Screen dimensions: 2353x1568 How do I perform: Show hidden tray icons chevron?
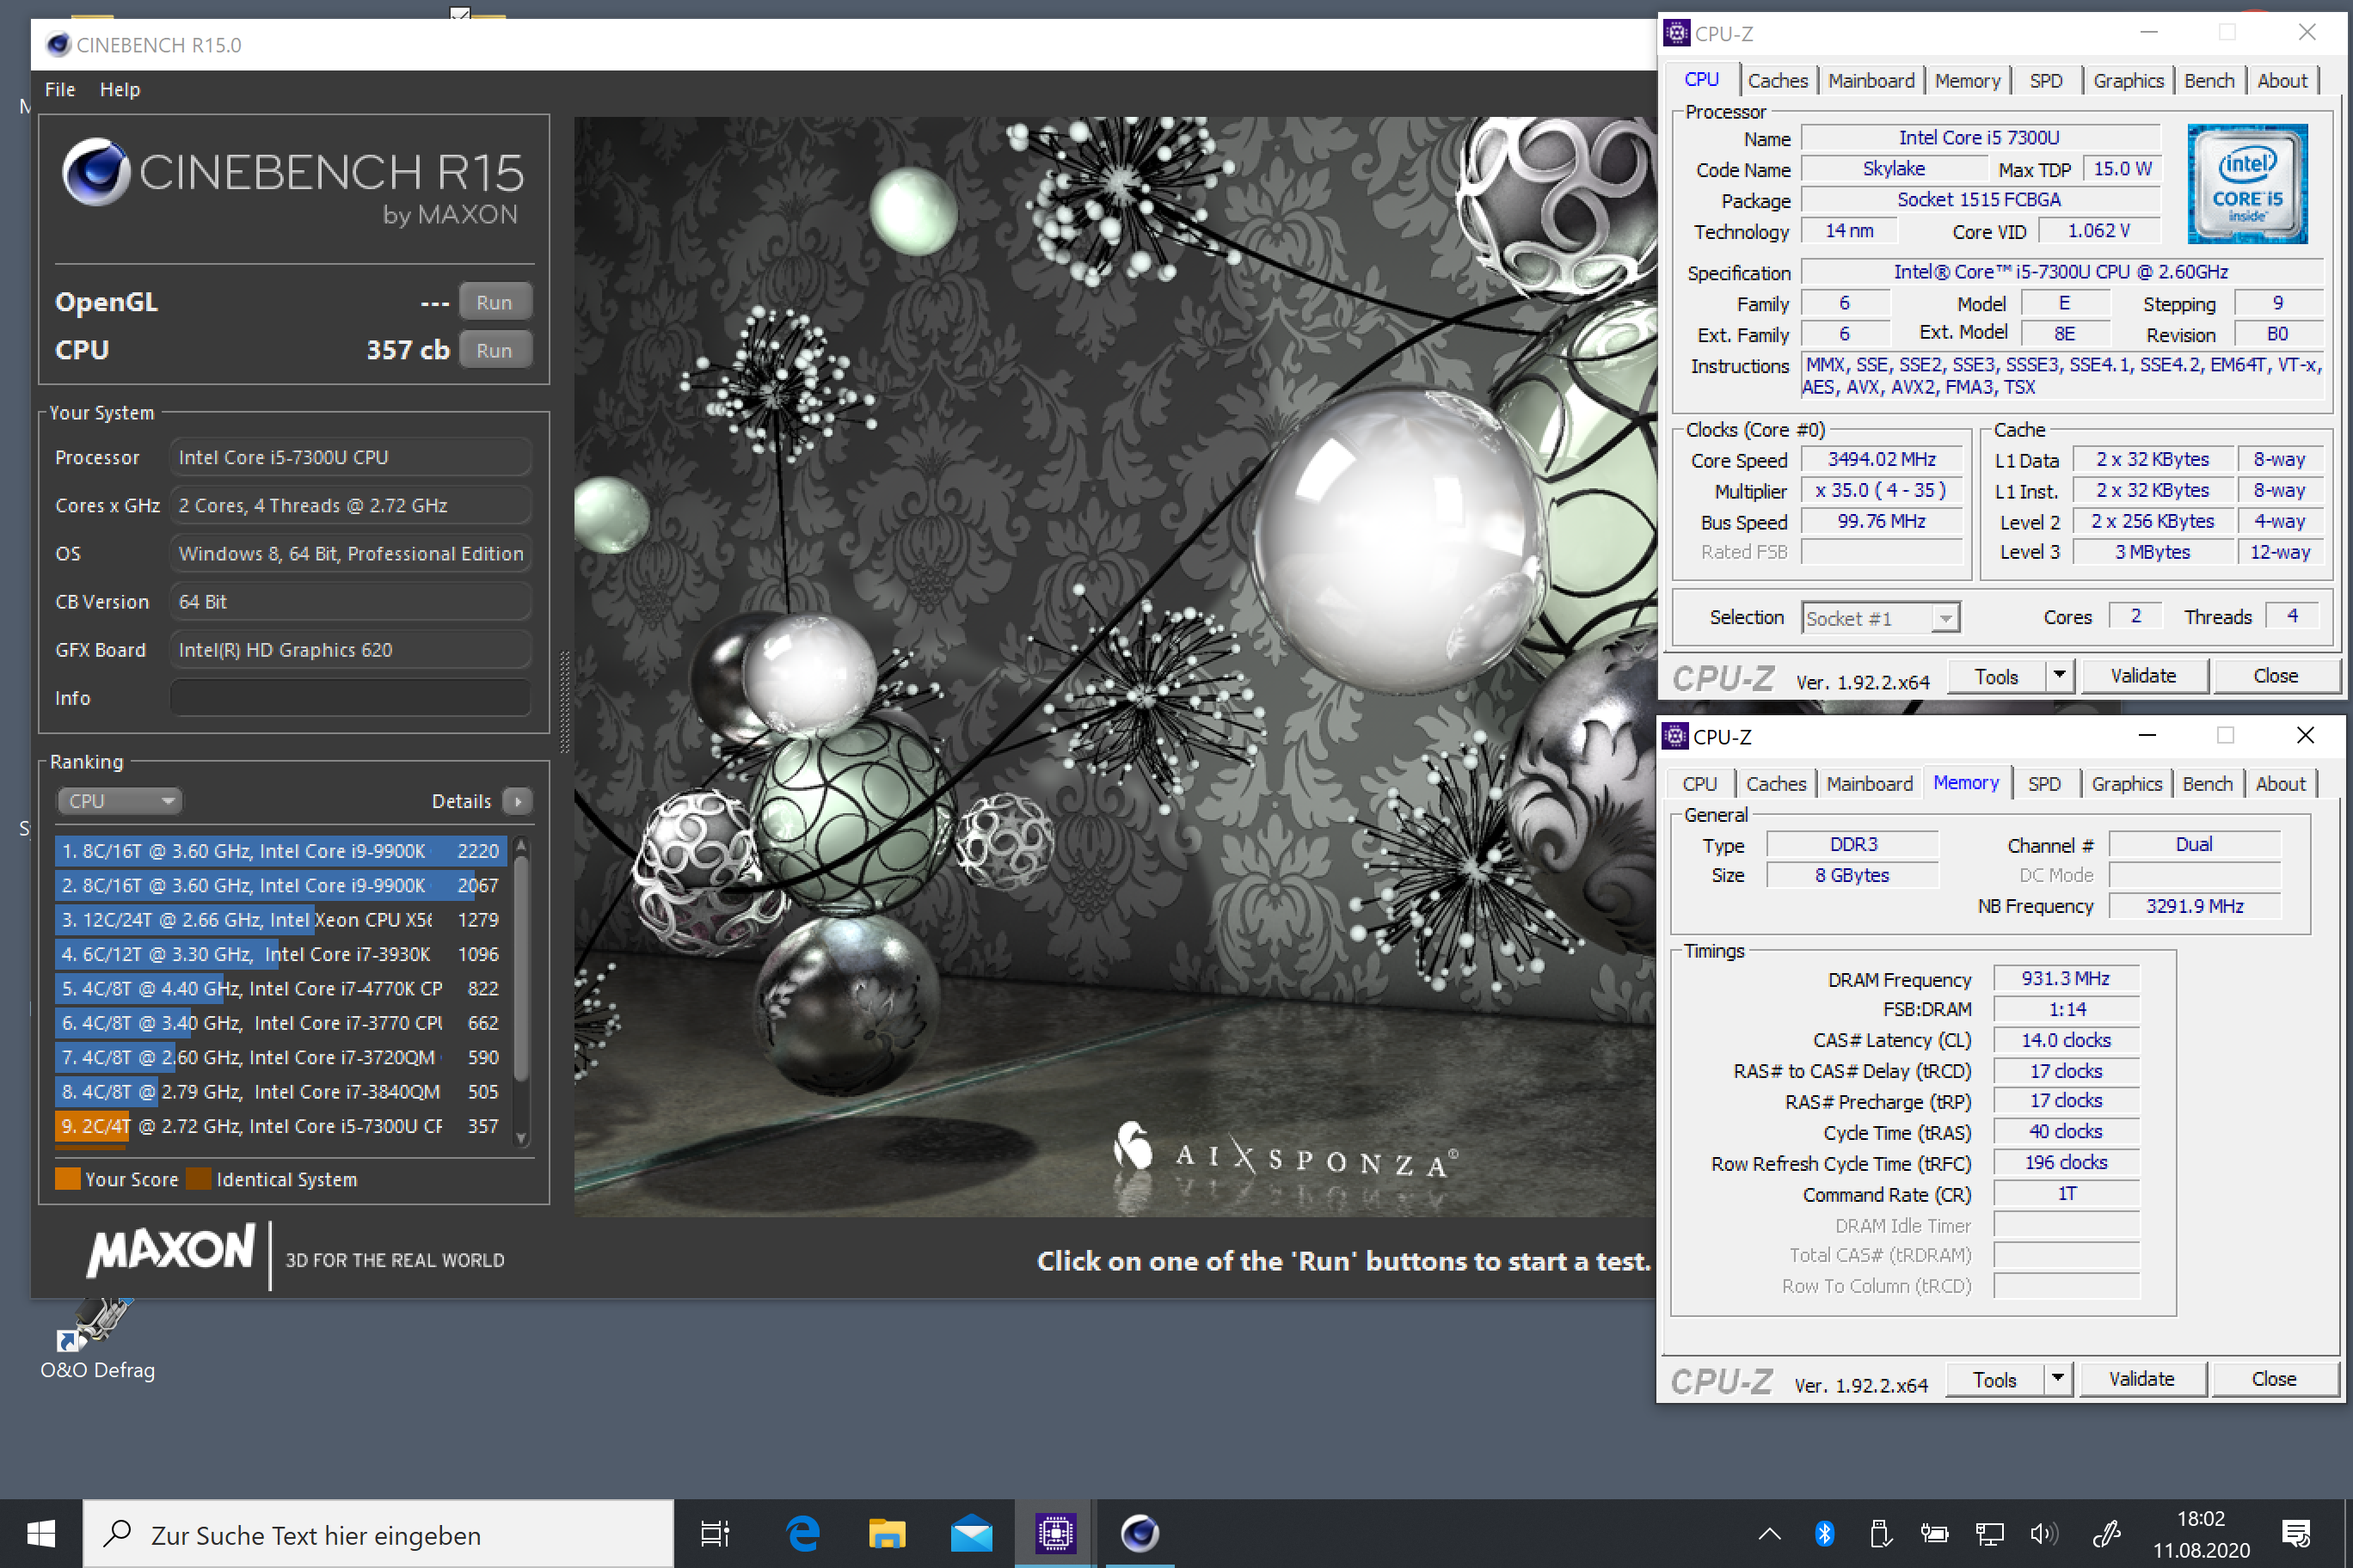pos(1769,1533)
